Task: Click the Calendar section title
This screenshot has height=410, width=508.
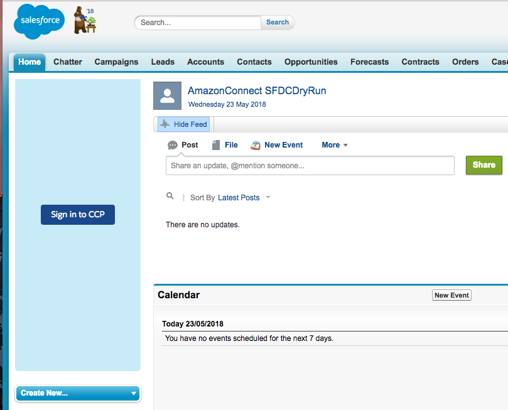Action: click(178, 295)
